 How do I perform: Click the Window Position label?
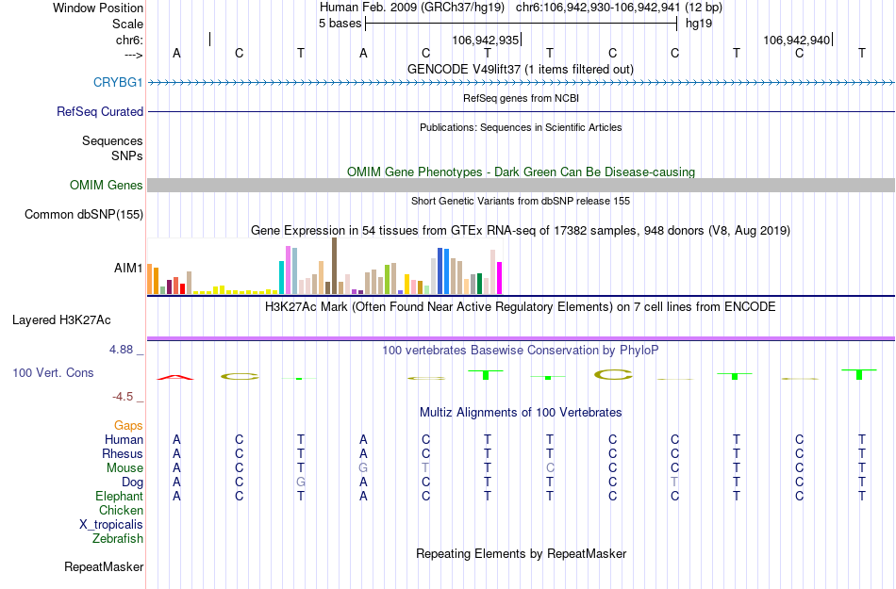(x=98, y=8)
